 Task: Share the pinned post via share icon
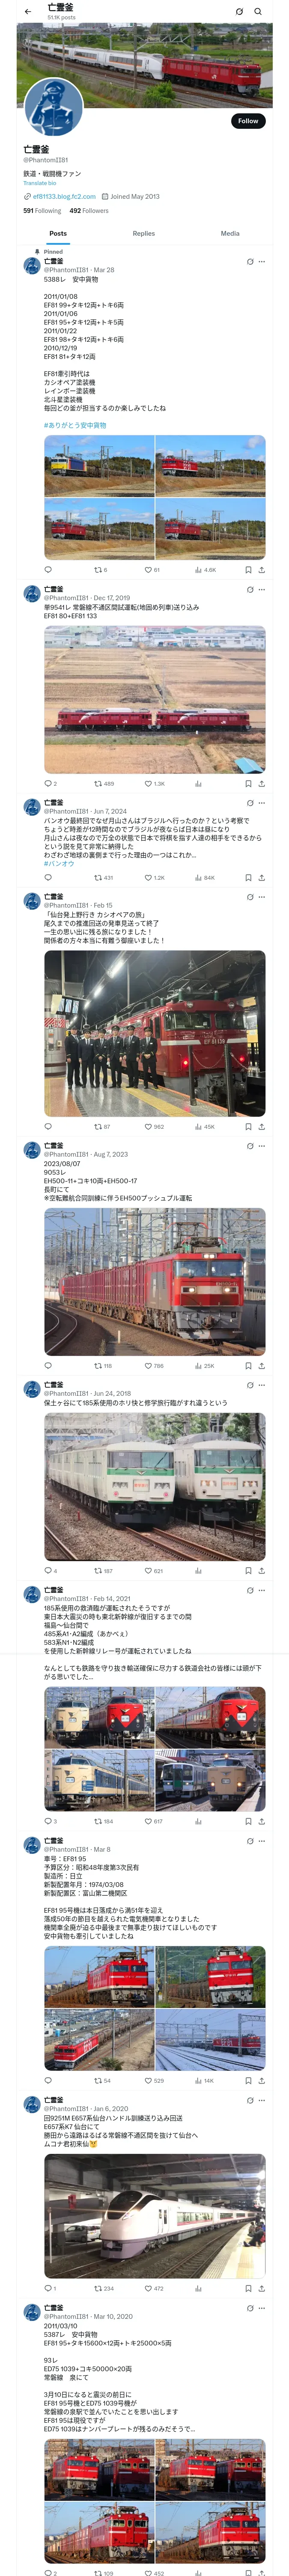click(x=262, y=570)
